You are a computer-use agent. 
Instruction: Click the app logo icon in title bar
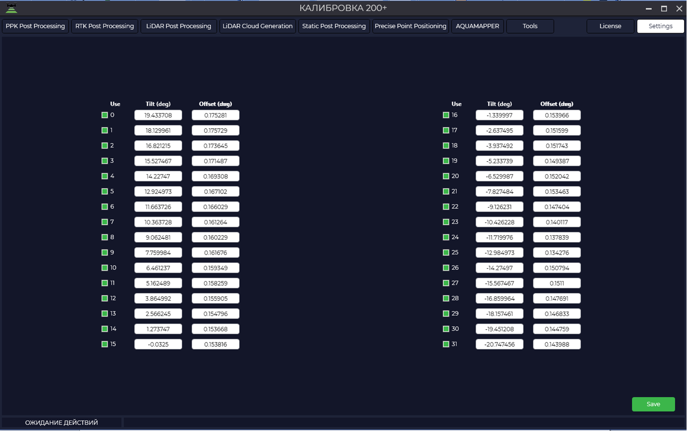(11, 8)
